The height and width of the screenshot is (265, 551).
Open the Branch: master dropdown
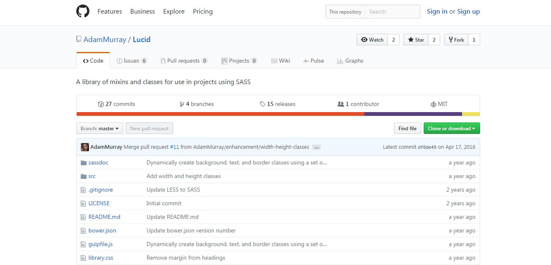100,129
